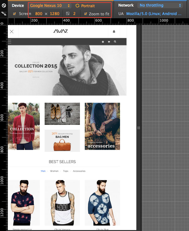189x231 pixels.
Task: Click the settings gear icon in navbar
Action: tap(103, 42)
